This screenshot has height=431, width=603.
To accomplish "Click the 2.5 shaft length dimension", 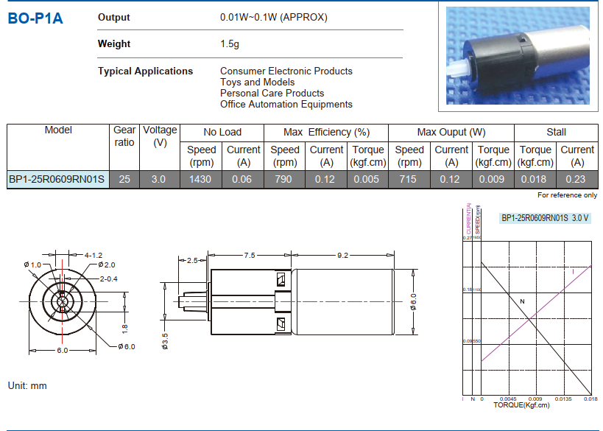I will point(192,261).
